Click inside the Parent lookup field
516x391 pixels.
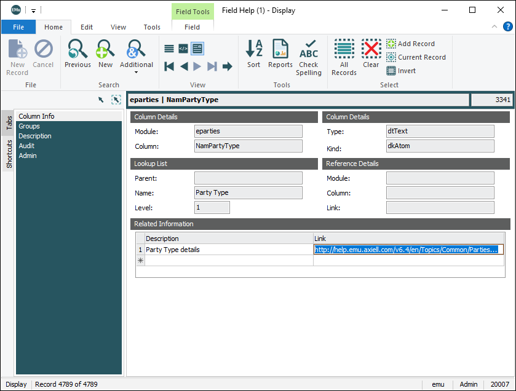[x=248, y=178]
